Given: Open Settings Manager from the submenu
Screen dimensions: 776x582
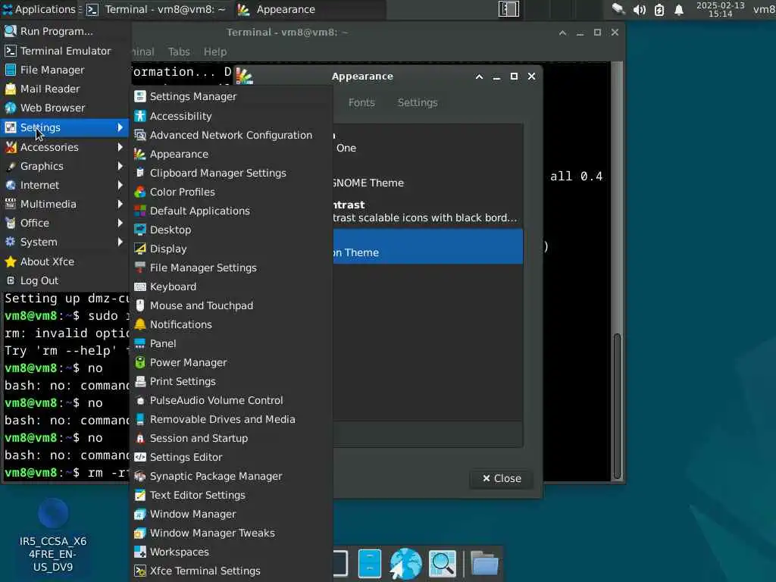Looking at the screenshot, I should [230, 96].
